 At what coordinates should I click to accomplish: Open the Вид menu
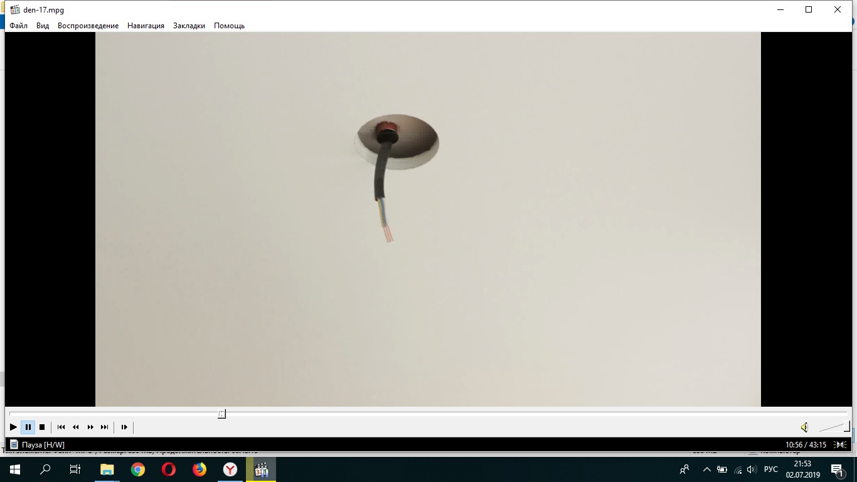coord(43,26)
